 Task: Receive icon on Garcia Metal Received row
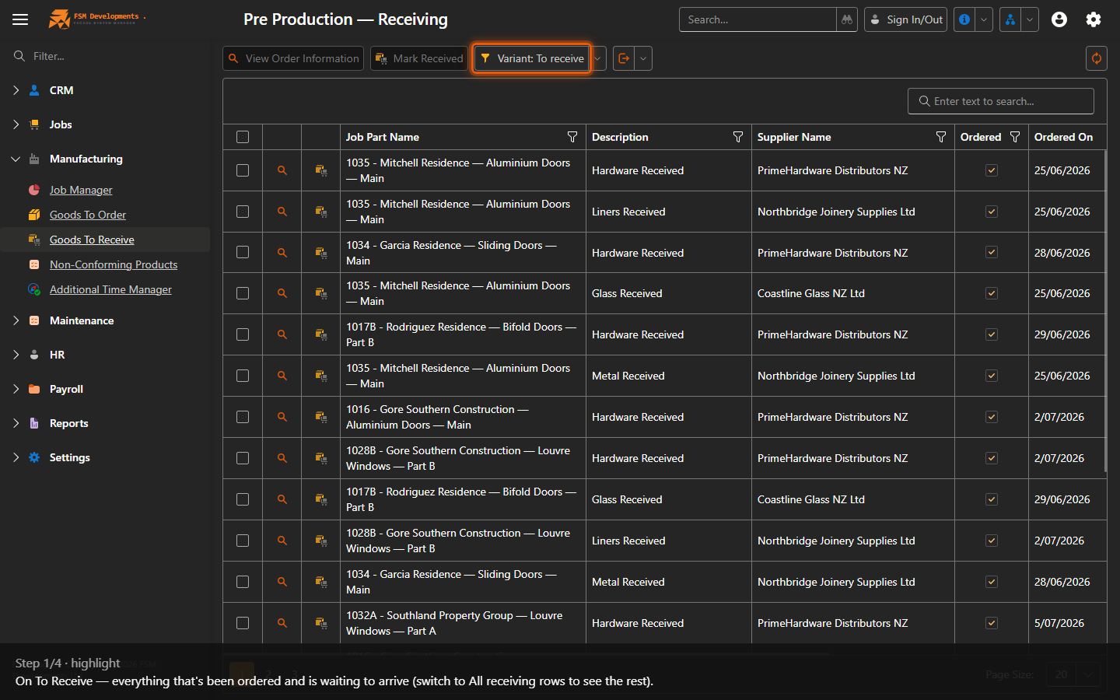click(320, 582)
